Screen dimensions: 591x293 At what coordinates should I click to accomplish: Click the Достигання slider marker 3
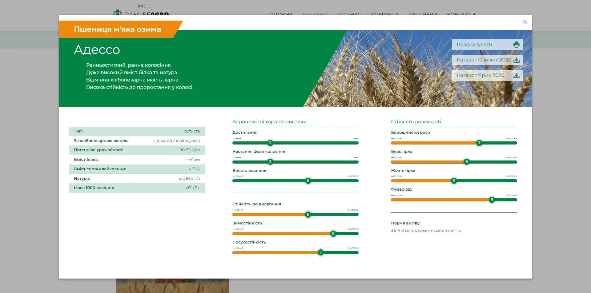click(x=270, y=143)
